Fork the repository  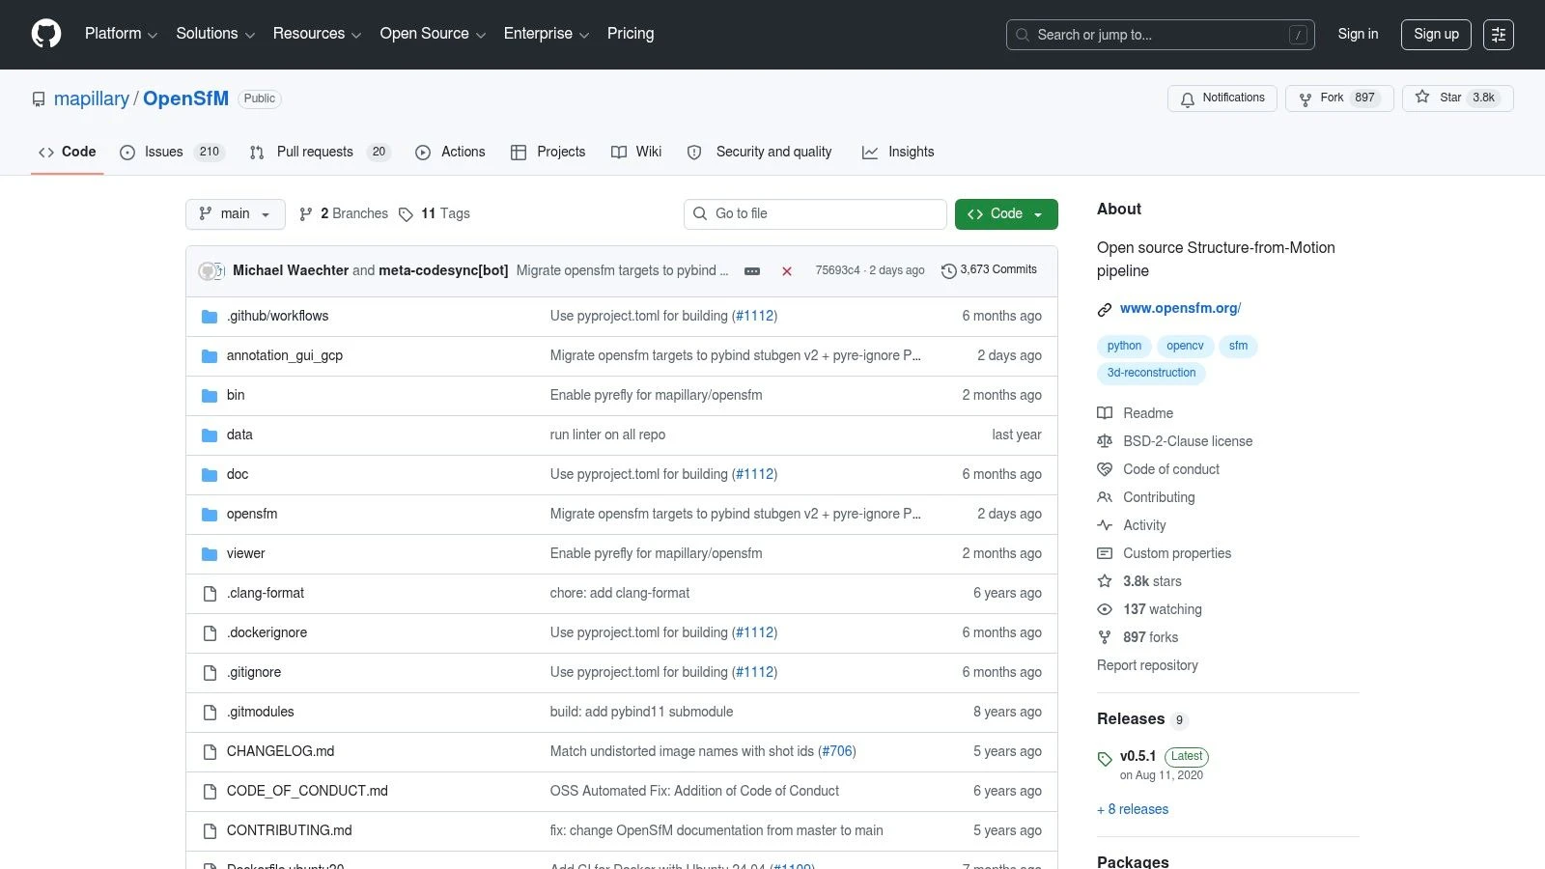[x=1339, y=98]
